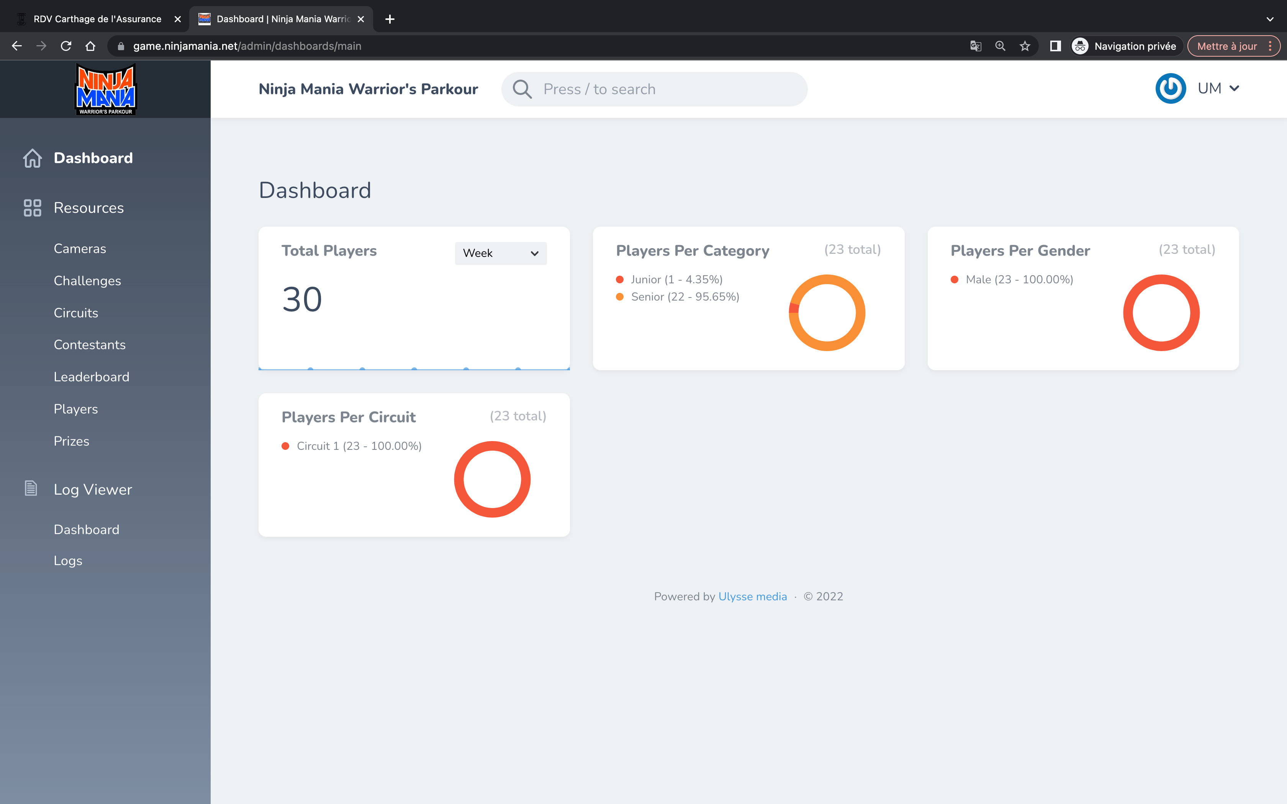Click Players Per Category donut chart
The image size is (1287, 804).
tap(827, 313)
